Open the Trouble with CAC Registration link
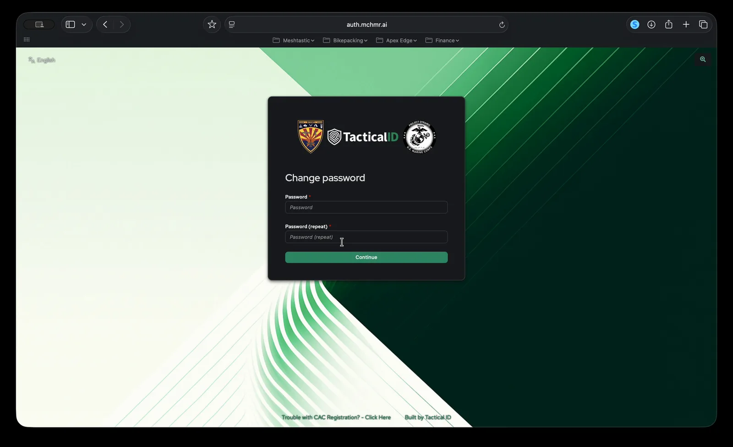The width and height of the screenshot is (733, 447). [x=336, y=417]
